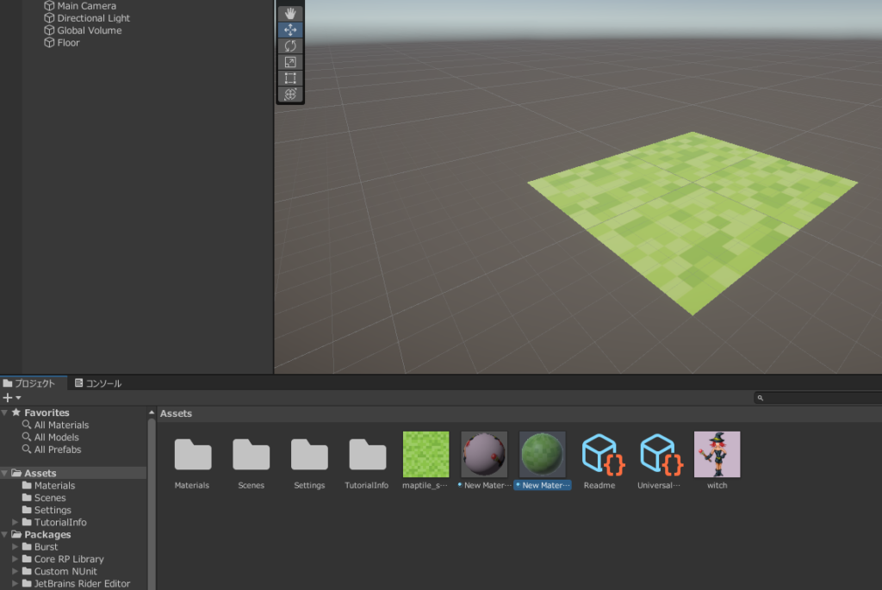Click the Readme asset icon

click(x=600, y=454)
